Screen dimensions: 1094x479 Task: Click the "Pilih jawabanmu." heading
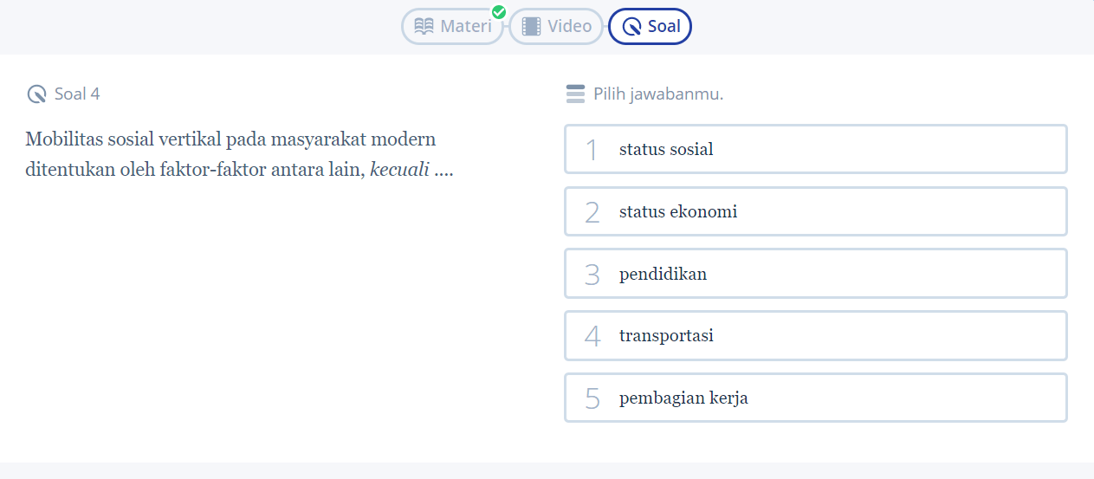(x=658, y=94)
